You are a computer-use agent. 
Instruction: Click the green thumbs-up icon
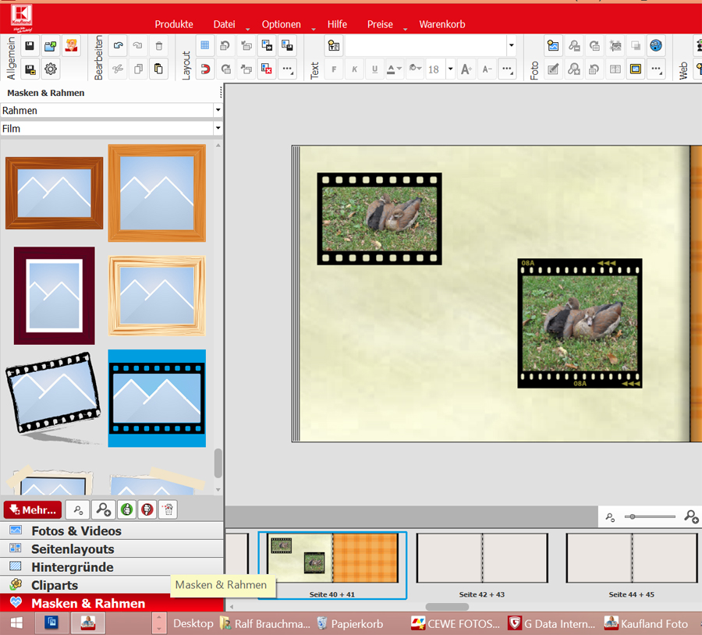[126, 509]
